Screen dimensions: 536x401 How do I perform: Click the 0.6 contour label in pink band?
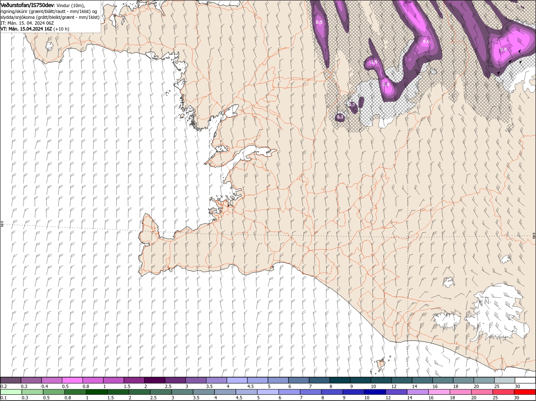(426, 41)
